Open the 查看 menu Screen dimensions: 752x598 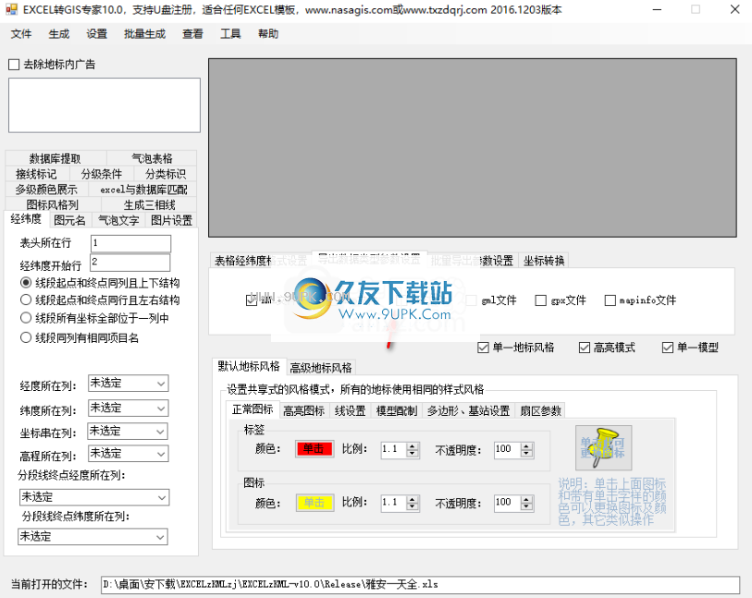(x=192, y=34)
